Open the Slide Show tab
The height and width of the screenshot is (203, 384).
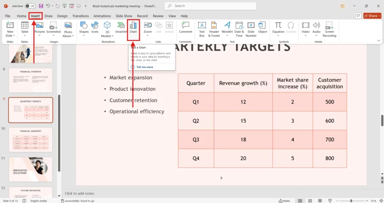[124, 16]
